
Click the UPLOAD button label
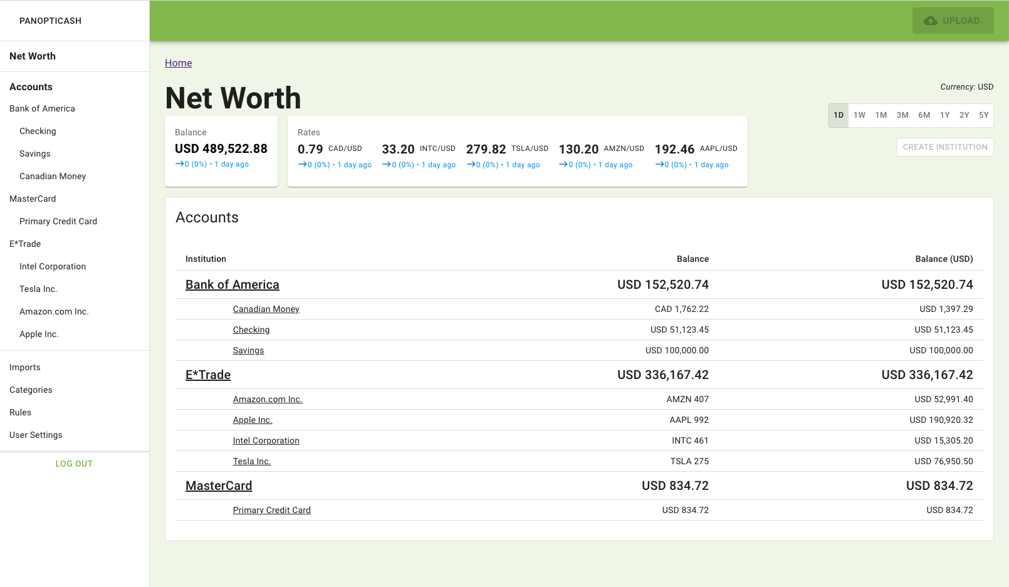961,21
